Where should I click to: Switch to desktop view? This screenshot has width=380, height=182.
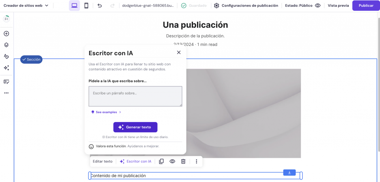point(74,6)
